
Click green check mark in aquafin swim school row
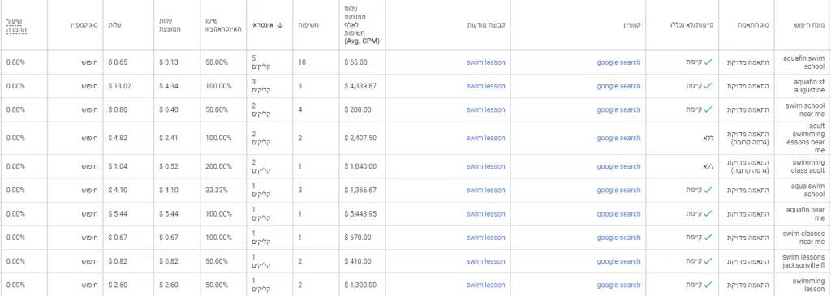708,62
